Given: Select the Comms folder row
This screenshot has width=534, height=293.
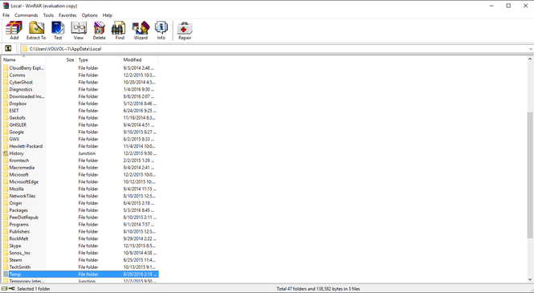Looking at the screenshot, I should point(80,75).
